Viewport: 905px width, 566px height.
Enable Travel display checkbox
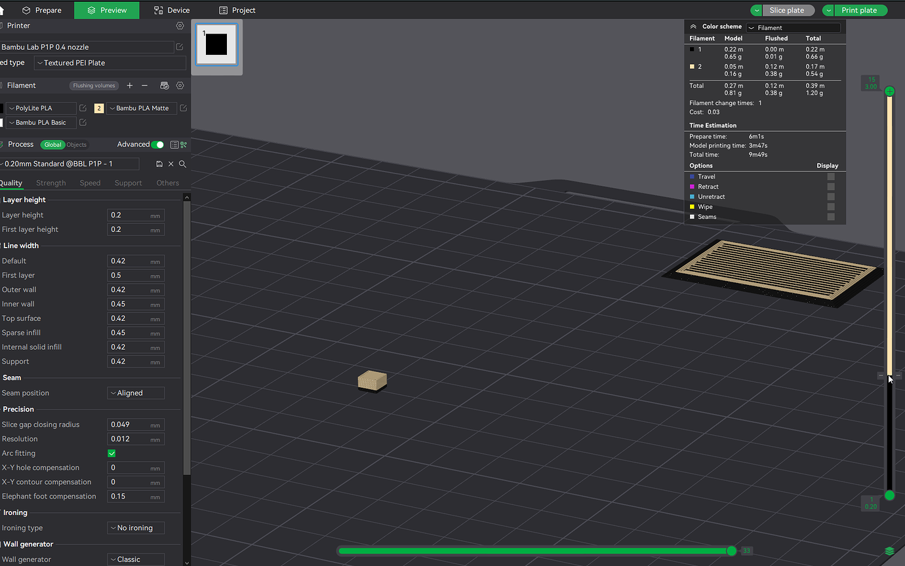coord(831,176)
